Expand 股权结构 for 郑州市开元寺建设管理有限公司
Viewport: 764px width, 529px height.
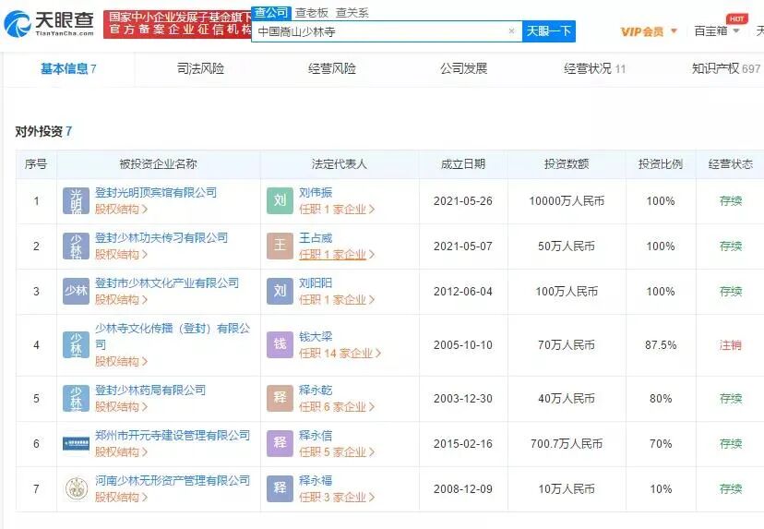[121, 452]
